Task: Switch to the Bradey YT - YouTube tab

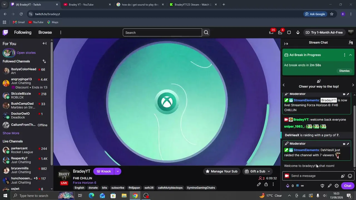Action: point(87,4)
